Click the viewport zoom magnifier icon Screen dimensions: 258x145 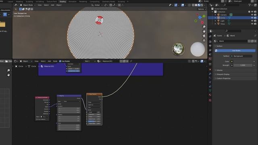[204, 27]
